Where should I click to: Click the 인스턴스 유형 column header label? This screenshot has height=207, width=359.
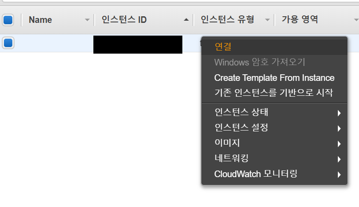tap(227, 20)
